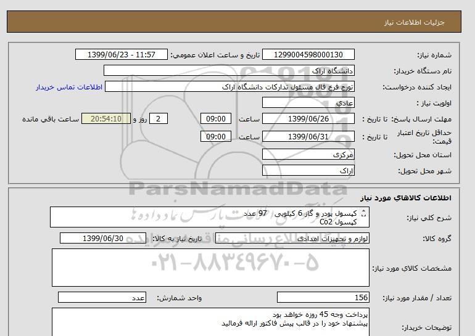Click the text ساعت باقی مانده
475x336 pixels.
(x=51, y=119)
